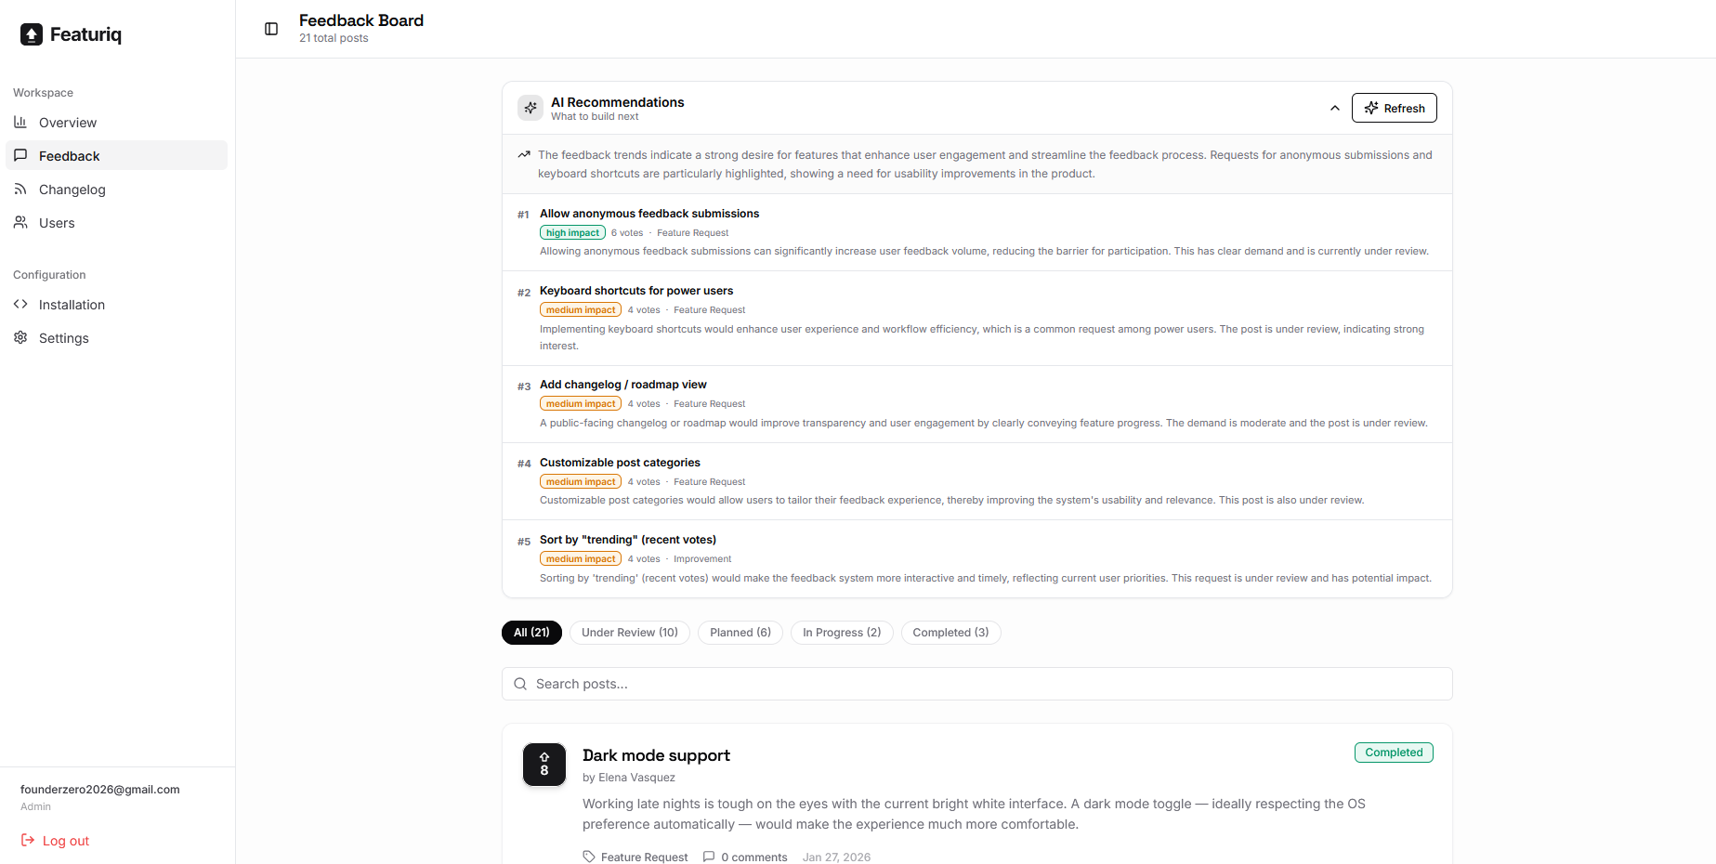
Task: Click the comments icon on Dark mode post
Action: click(709, 857)
